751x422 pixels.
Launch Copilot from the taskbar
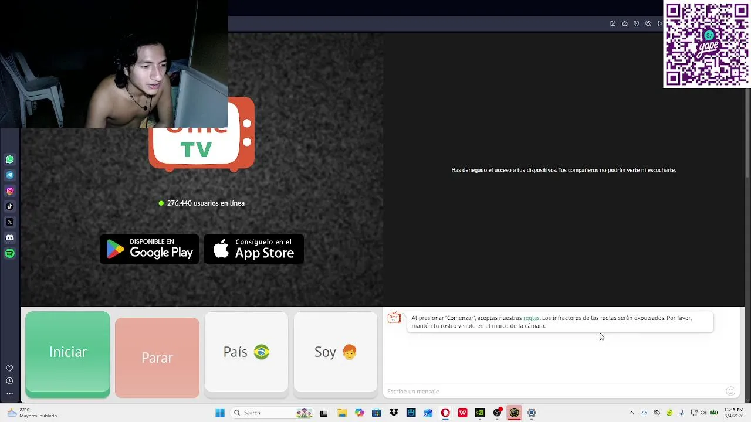[x=359, y=413]
